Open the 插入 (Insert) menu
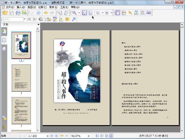185x139 pixels. click(x=21, y=7)
